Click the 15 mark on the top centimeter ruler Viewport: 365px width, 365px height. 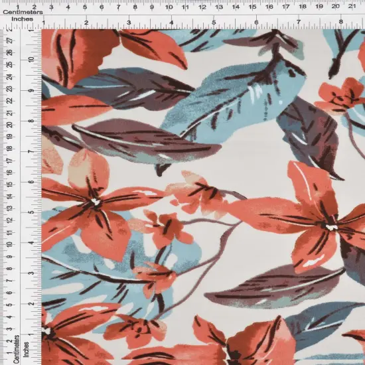252,7
